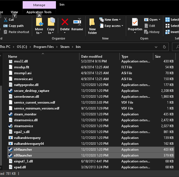This screenshot has width=179, height=177.
Task: Click the vulkandriverquery application icon
Action: tap(11, 138)
